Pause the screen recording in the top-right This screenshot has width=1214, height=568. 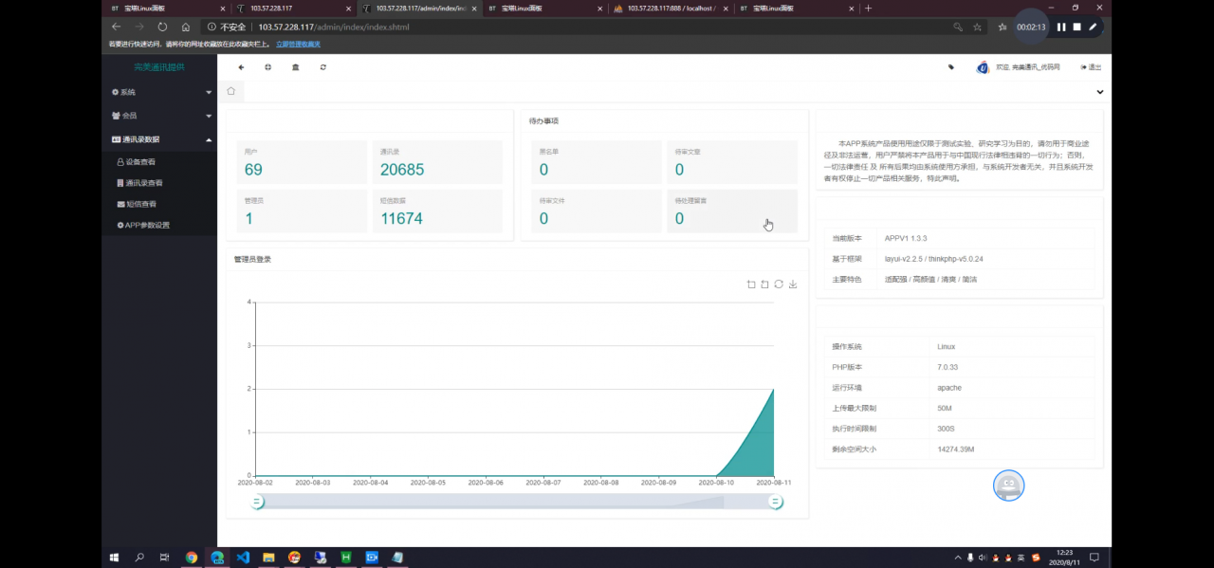[1060, 27]
